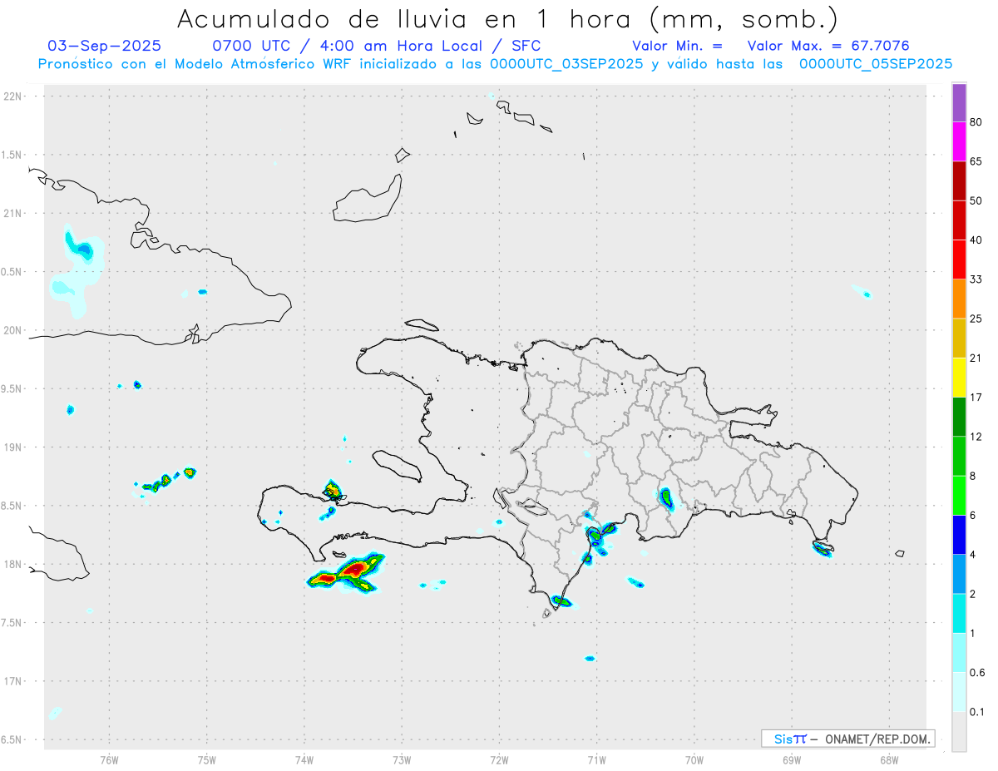Click the "75W" longitude label

tap(206, 759)
